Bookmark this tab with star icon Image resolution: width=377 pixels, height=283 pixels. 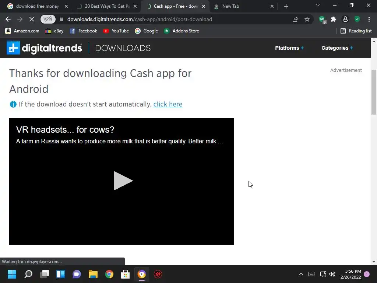tap(307, 19)
